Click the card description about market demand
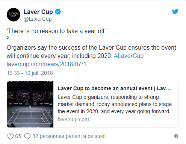This screenshot has width=186, height=144. pyautogui.click(x=115, y=104)
